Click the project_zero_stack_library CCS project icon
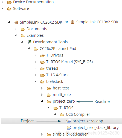Image resolution: width=122 pixels, height=138 pixels. click(69, 128)
